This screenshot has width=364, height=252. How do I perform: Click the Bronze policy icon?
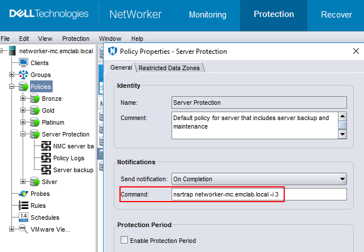point(35,99)
